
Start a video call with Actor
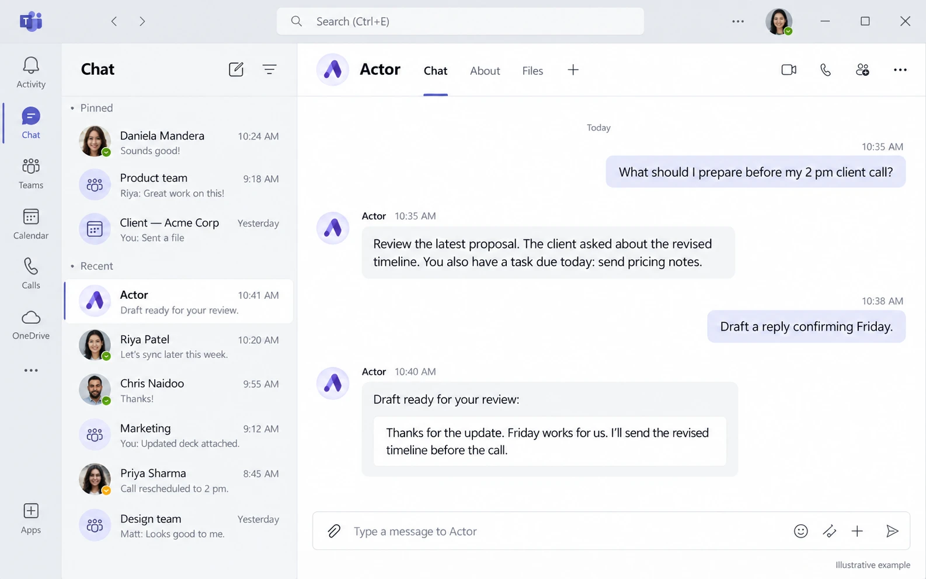point(789,70)
